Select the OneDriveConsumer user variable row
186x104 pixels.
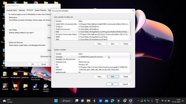(92, 29)
